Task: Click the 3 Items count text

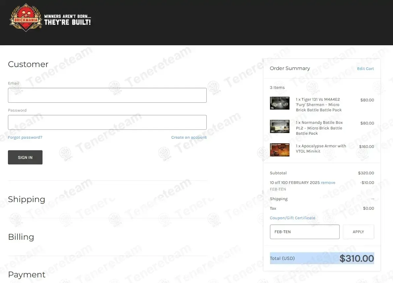Action: pos(277,88)
